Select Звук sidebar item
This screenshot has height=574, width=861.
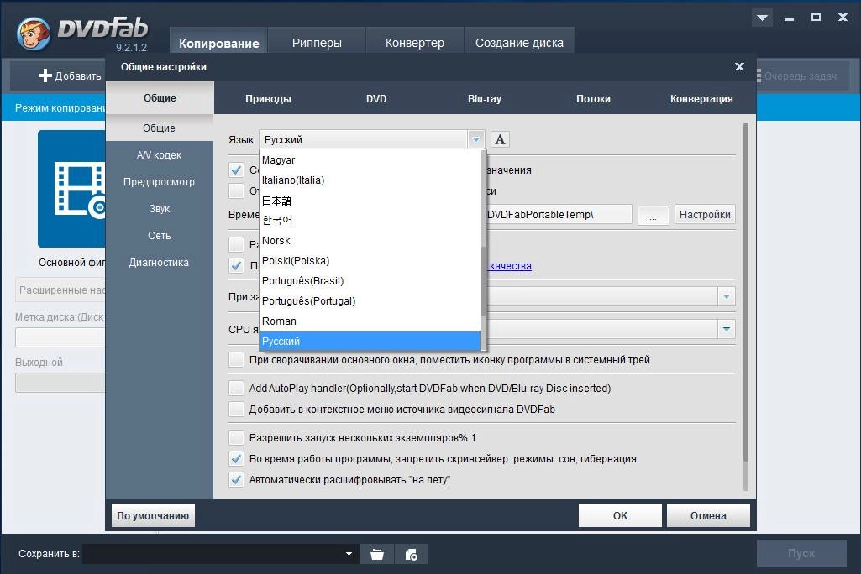(x=160, y=208)
